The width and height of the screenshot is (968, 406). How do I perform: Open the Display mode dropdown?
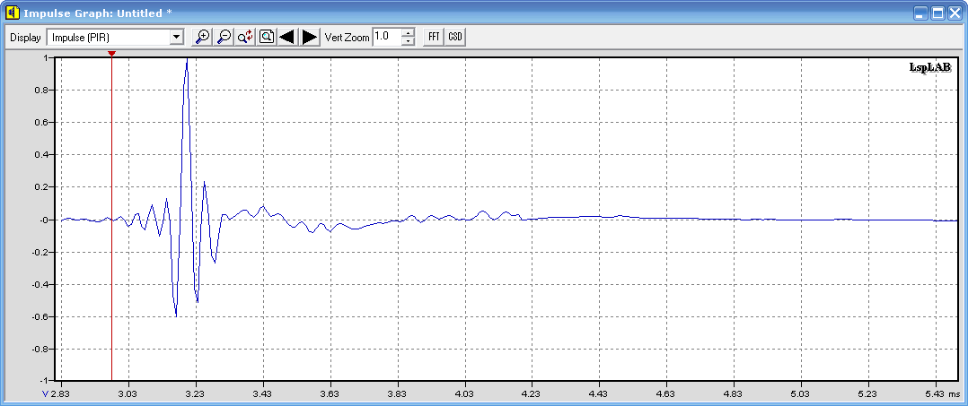click(116, 37)
